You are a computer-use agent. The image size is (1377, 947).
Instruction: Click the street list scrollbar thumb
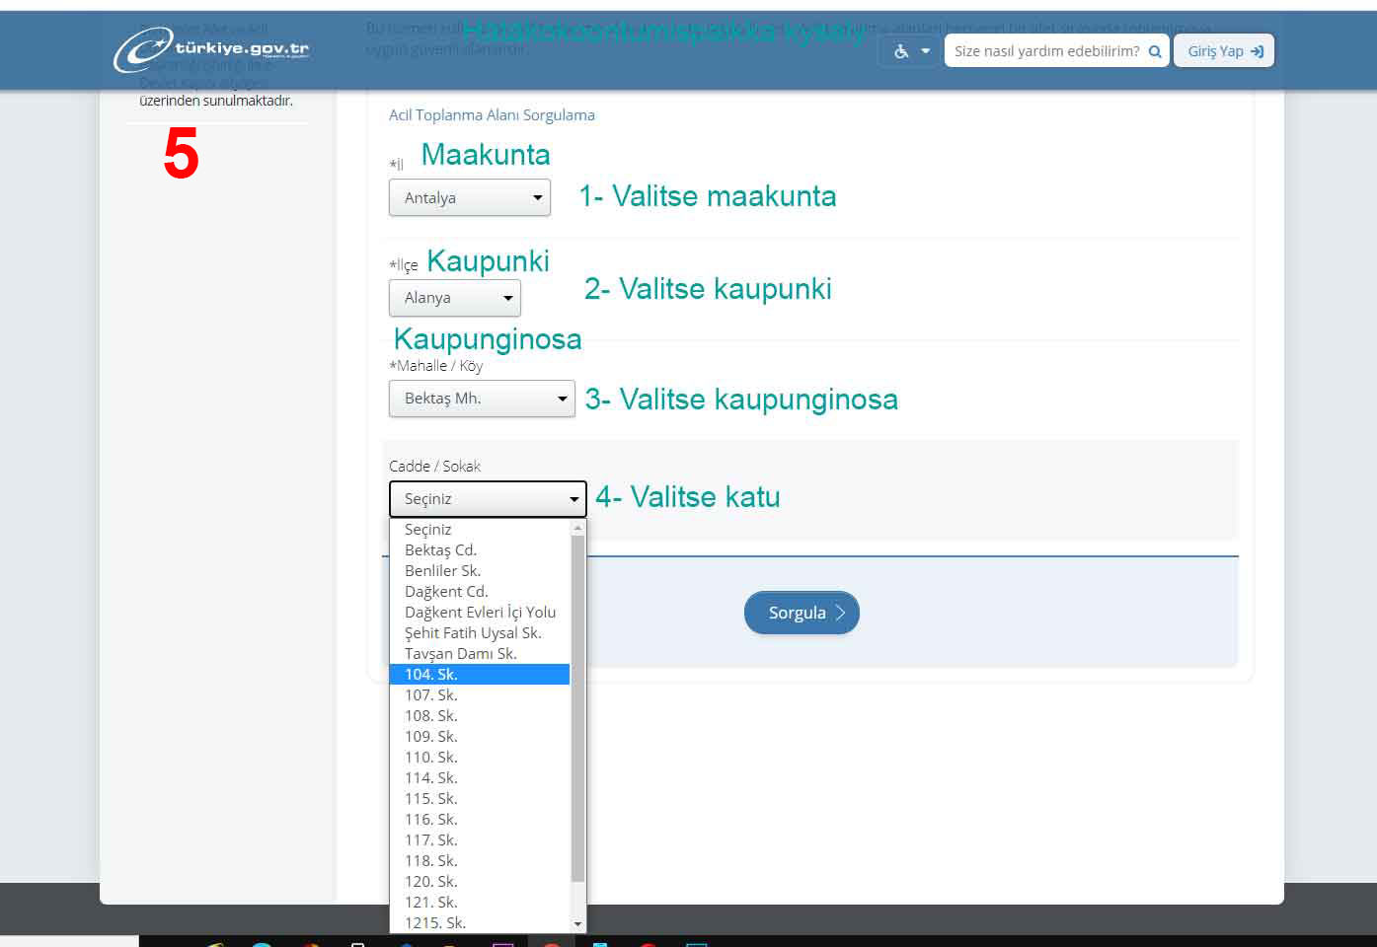pos(578,710)
